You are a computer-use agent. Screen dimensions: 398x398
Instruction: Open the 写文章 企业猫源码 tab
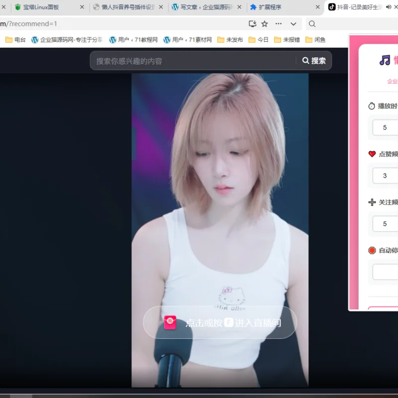(206, 7)
